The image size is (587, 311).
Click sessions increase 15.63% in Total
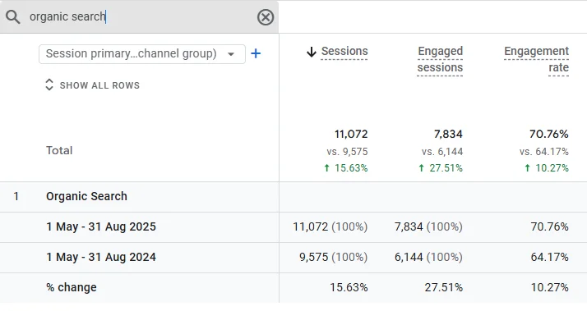point(346,168)
